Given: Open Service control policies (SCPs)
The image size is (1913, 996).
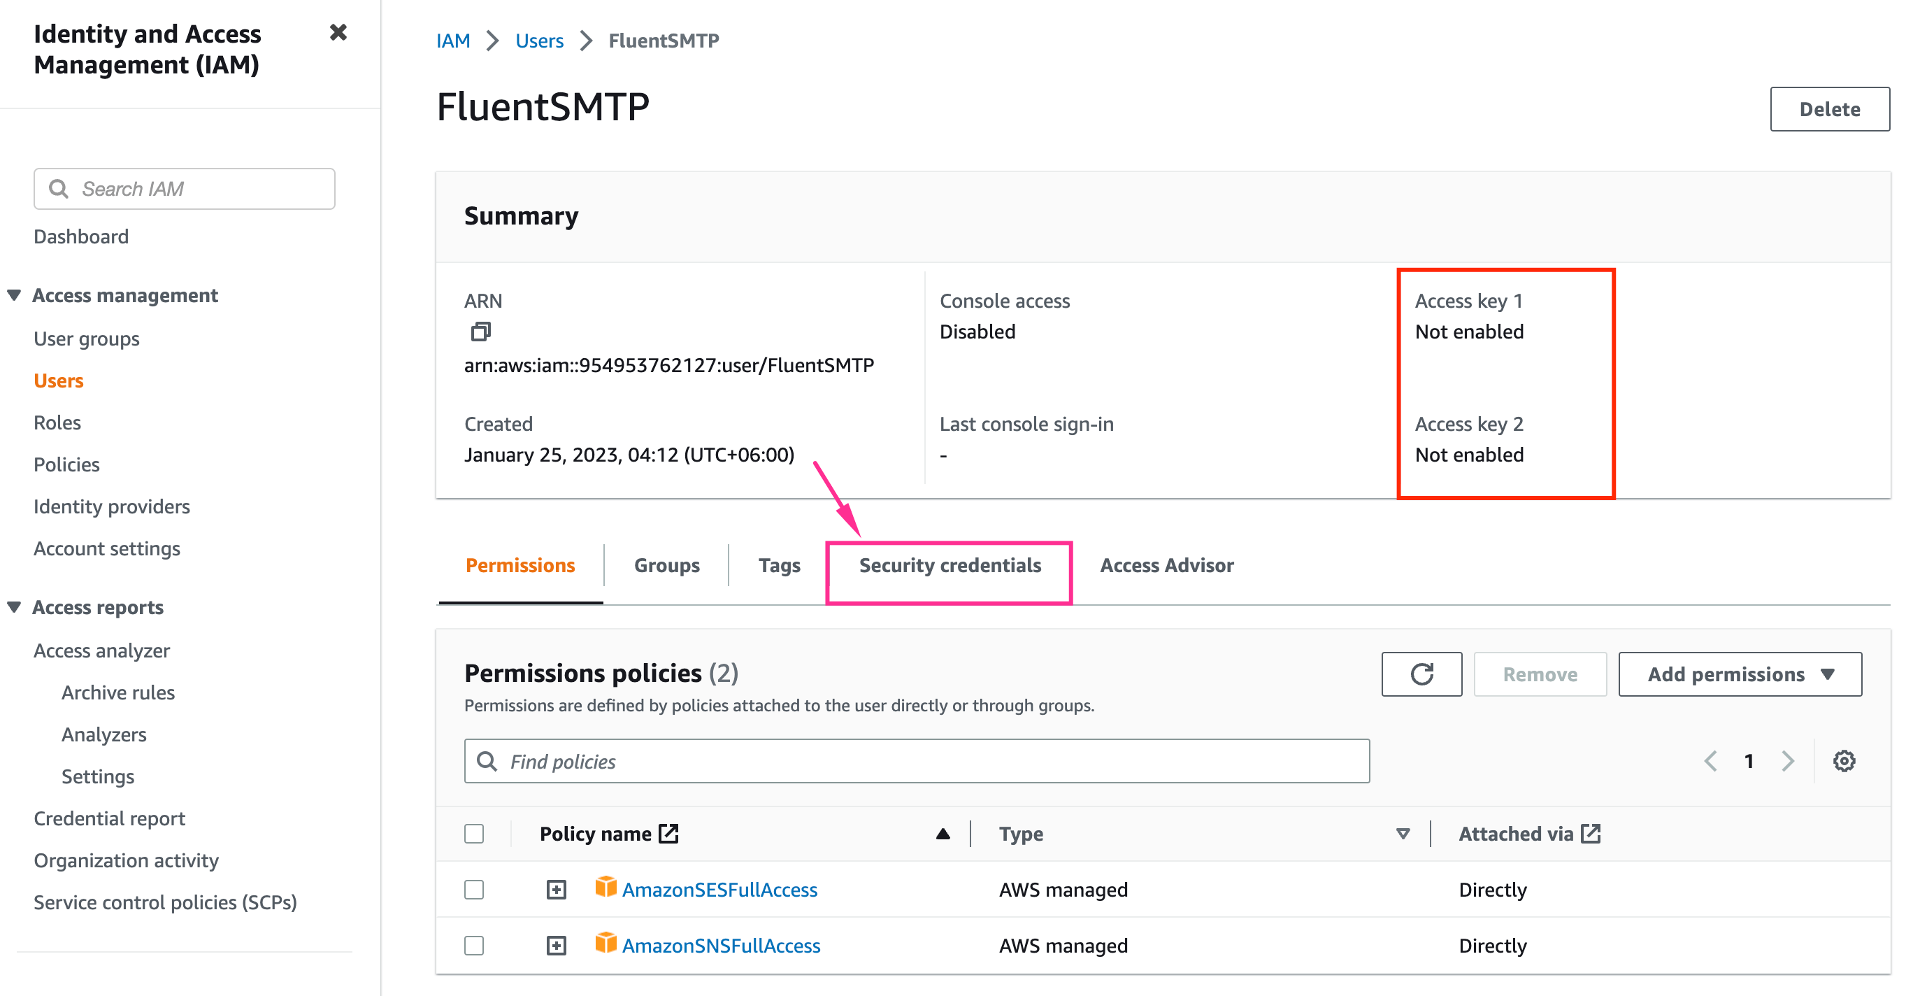Looking at the screenshot, I should click(x=165, y=902).
